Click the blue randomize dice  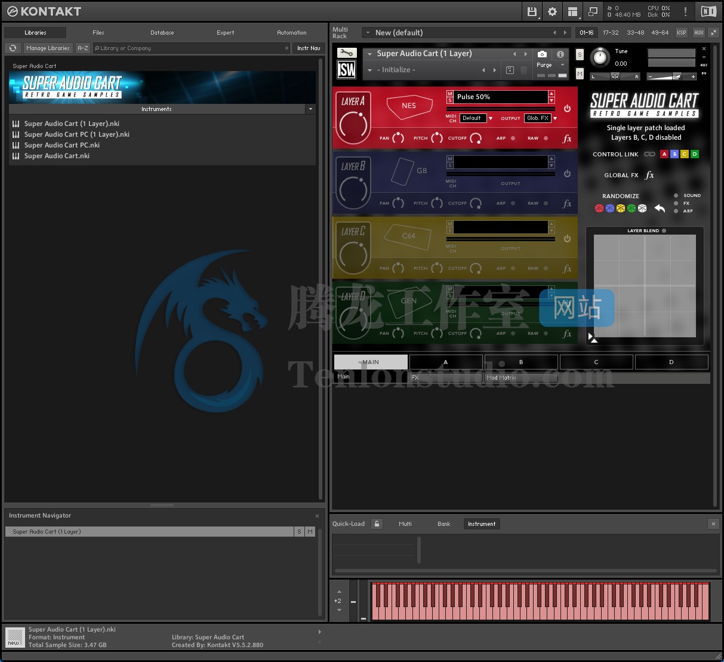[x=610, y=208]
